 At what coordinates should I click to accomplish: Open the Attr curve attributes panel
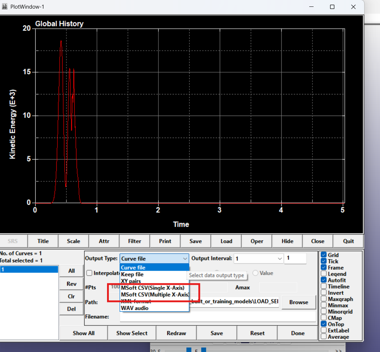[x=104, y=241]
